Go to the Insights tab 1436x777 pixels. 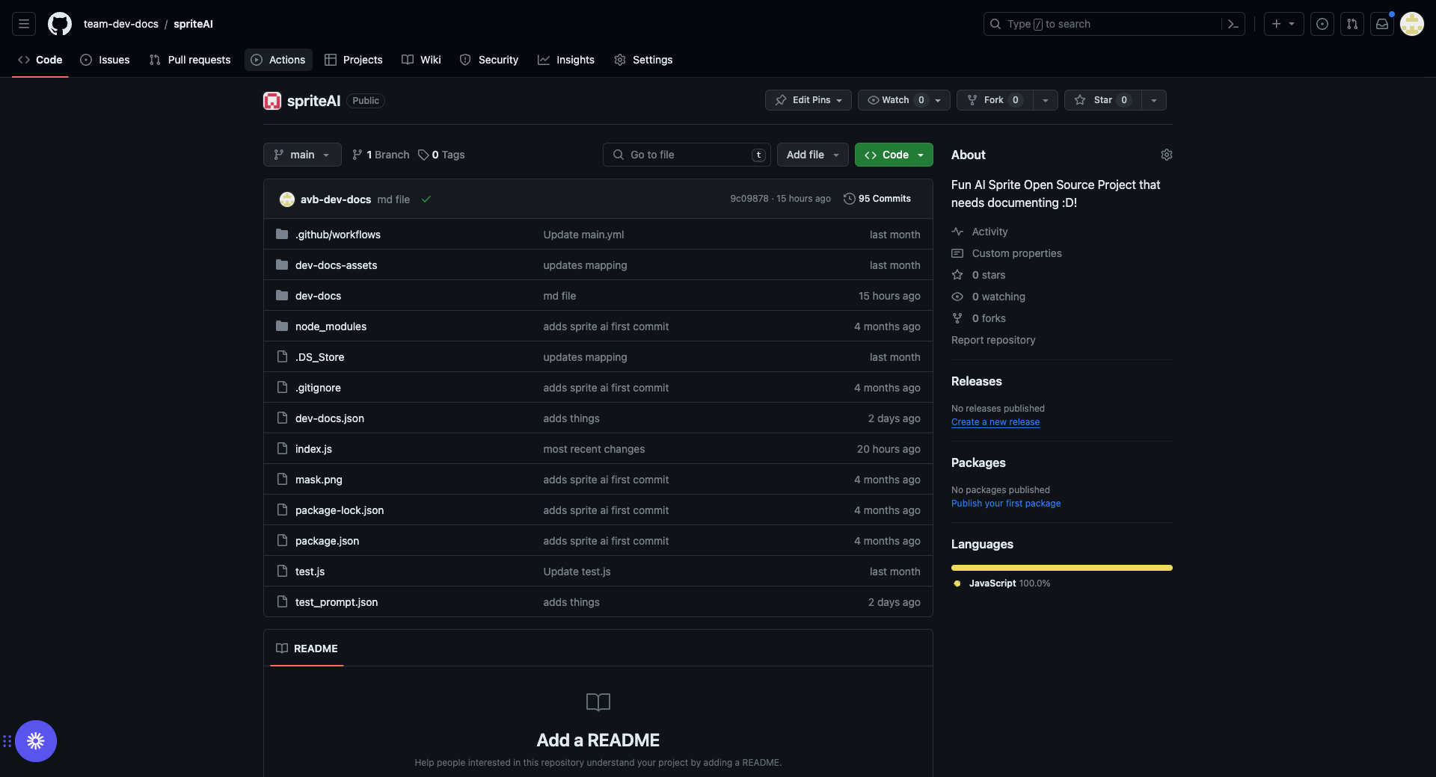(x=566, y=60)
